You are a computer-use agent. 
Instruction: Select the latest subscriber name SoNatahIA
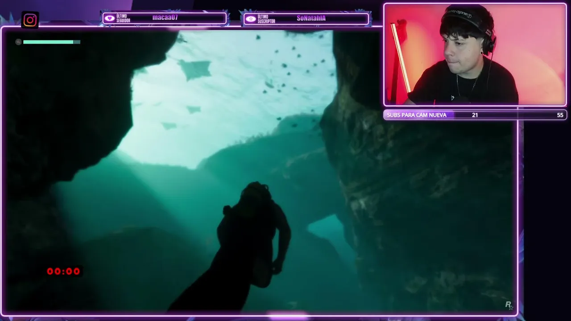tap(311, 18)
